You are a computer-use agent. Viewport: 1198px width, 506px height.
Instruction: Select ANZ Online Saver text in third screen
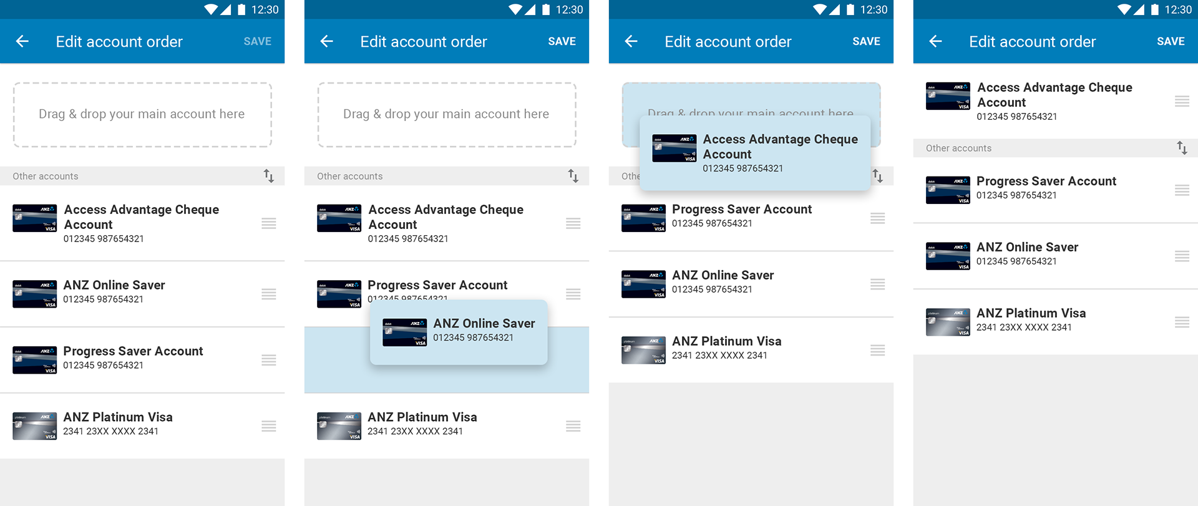tap(723, 276)
